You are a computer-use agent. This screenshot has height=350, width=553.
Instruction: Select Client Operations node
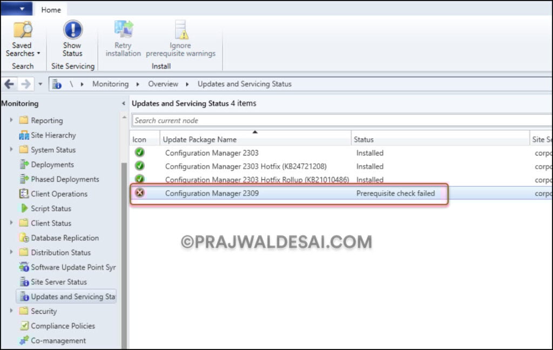pos(59,194)
